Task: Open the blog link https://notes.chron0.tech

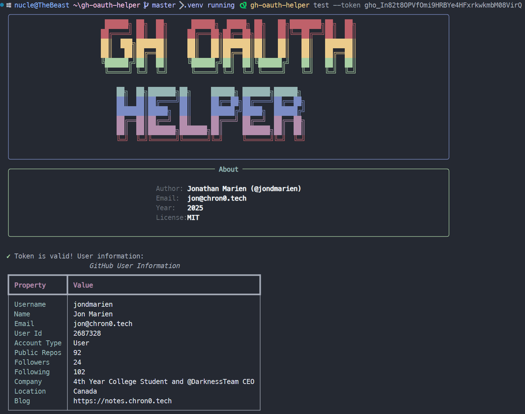Action: 122,401
